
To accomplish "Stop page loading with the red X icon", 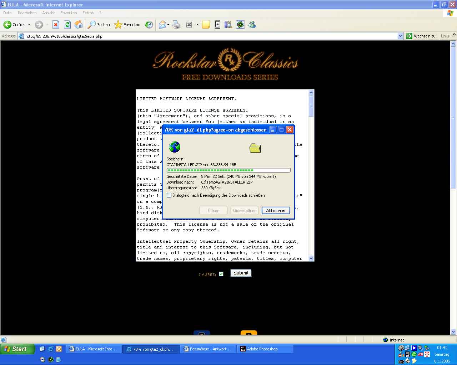I will [56, 25].
